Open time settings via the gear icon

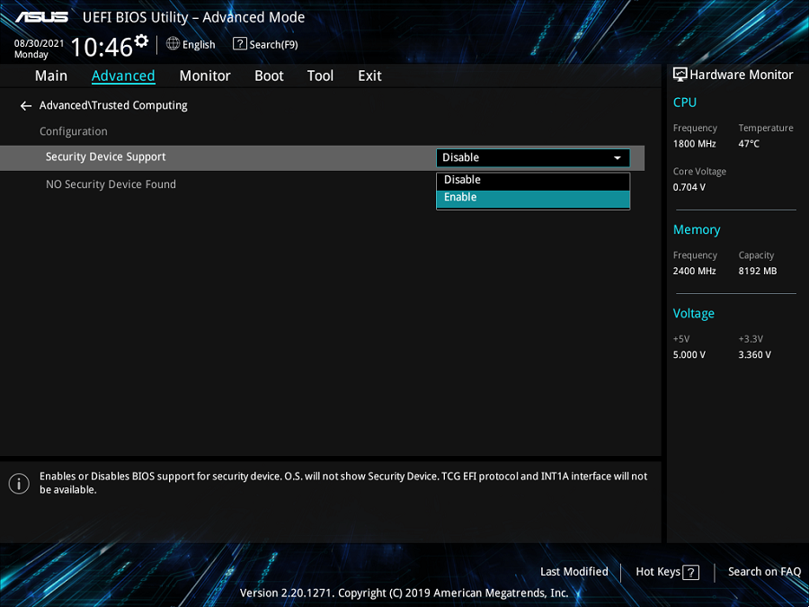pos(141,40)
